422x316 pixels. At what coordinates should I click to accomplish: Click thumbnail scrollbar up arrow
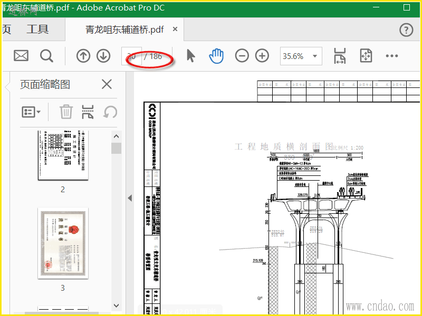click(116, 136)
